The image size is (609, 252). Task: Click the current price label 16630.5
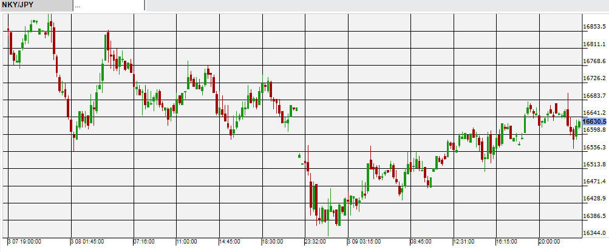(x=595, y=121)
